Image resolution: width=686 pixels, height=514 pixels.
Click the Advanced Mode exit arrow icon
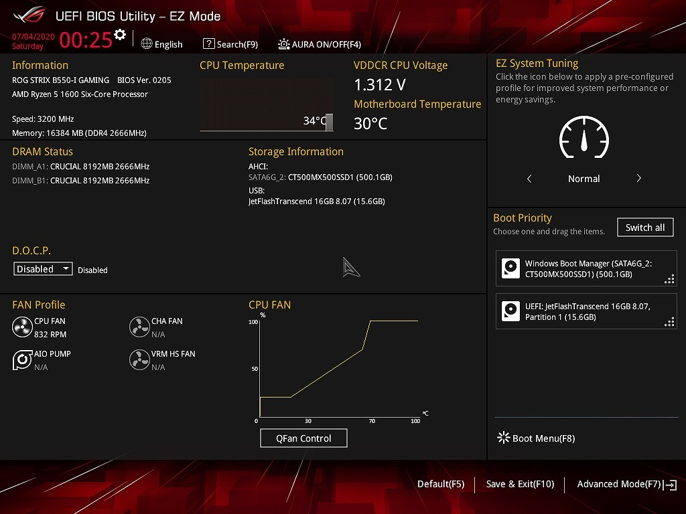click(670, 485)
